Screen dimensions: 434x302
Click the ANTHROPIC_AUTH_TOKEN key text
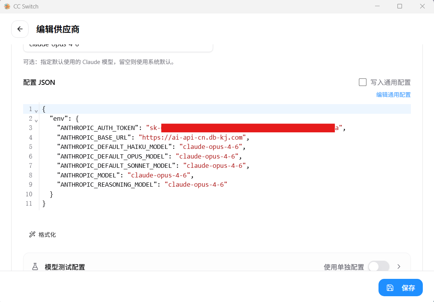click(98, 128)
